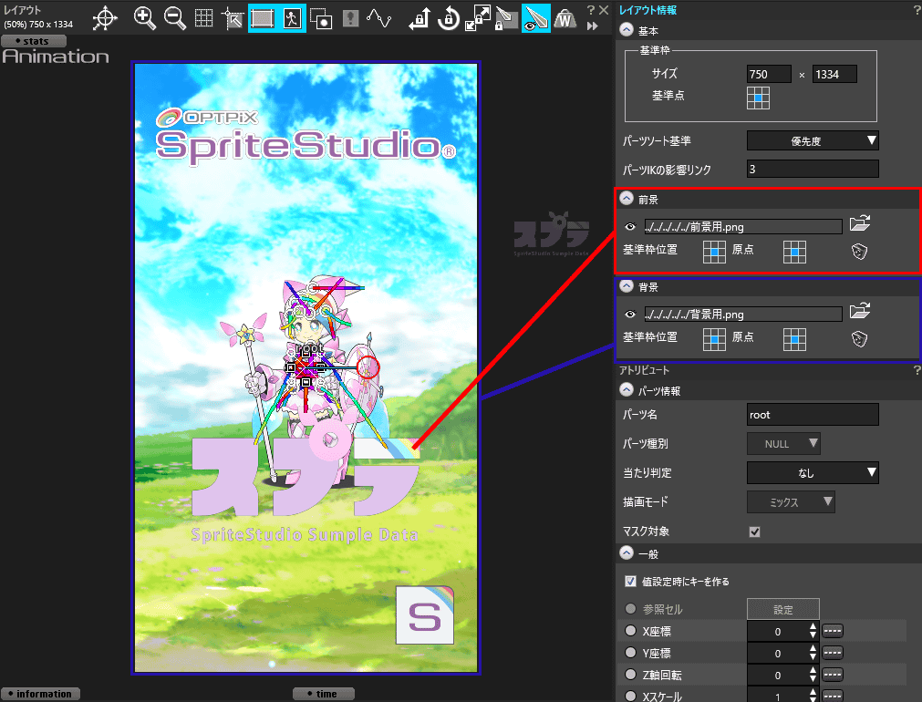Click the dashed key button for Y座標
The image size is (922, 702).
click(x=832, y=653)
